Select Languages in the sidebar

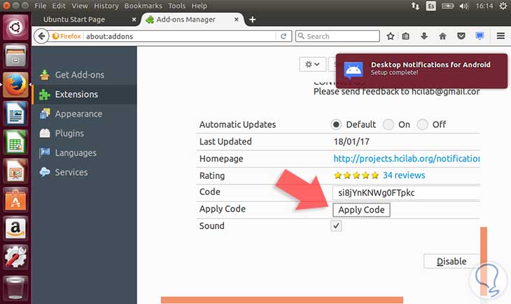85,152
